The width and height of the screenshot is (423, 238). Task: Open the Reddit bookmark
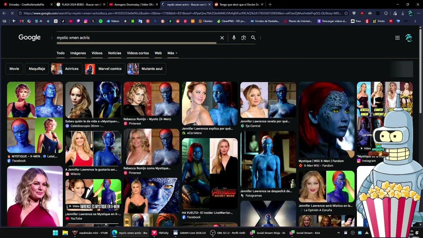point(178,21)
